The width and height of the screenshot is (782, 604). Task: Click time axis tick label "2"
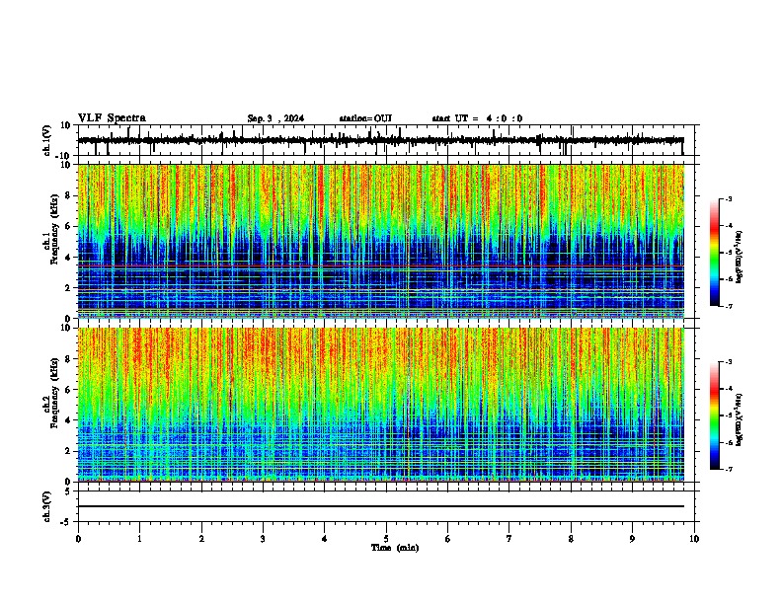pos(201,539)
